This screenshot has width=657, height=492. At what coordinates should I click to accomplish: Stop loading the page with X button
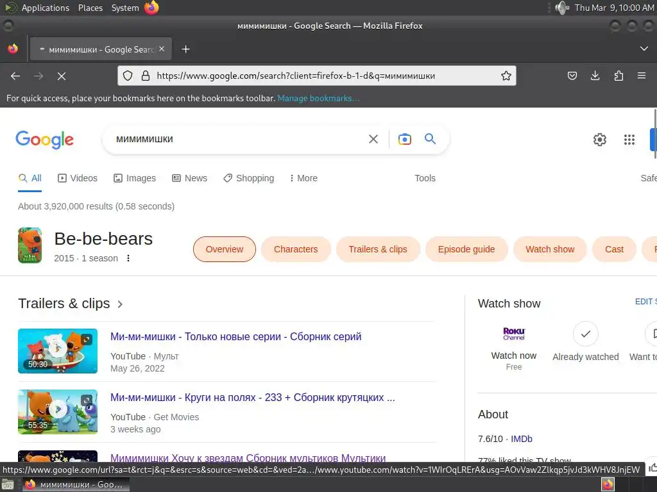[x=61, y=76]
